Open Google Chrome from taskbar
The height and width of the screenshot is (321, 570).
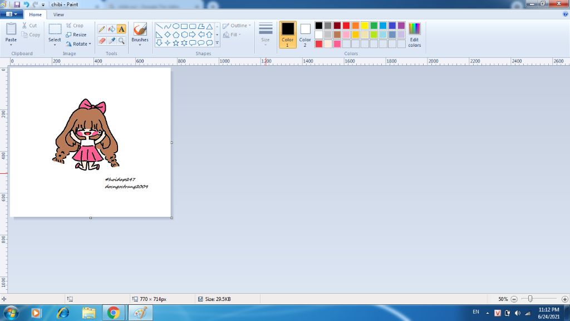tap(113, 313)
